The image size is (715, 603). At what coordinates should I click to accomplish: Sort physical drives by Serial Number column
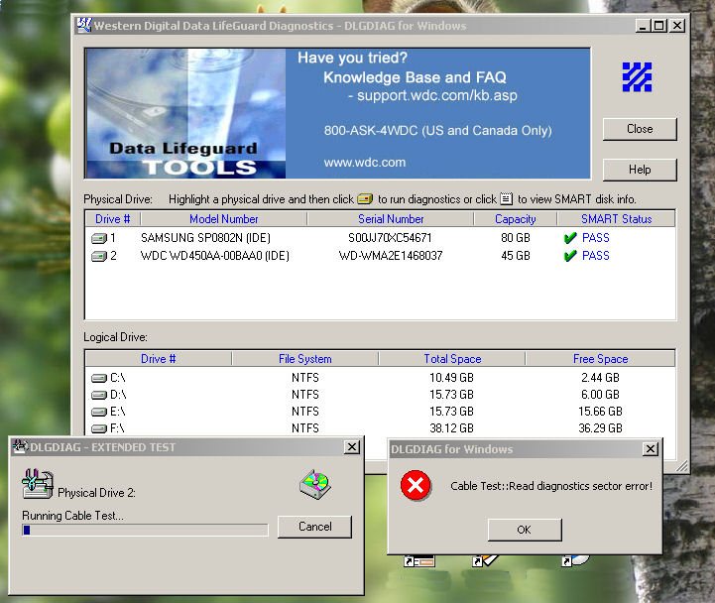point(391,219)
